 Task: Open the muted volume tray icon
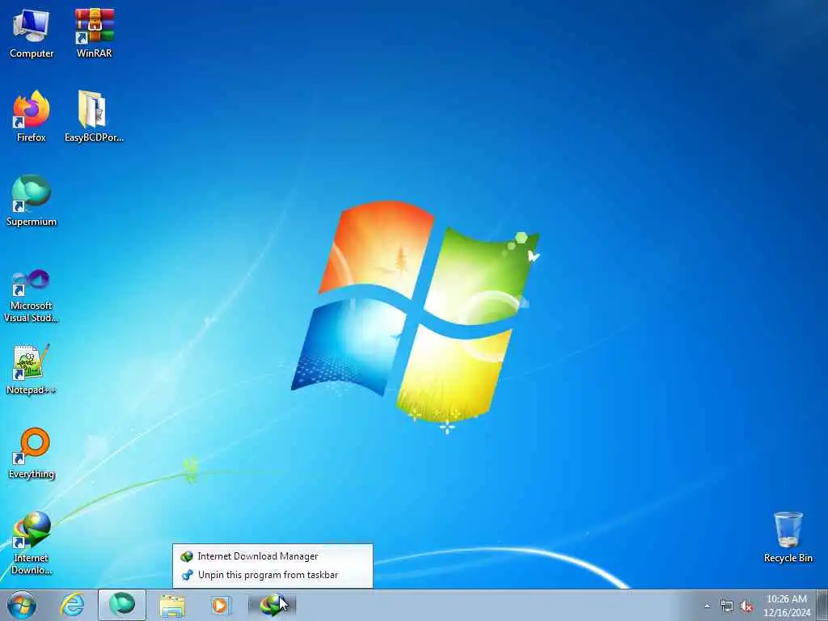[x=746, y=606]
